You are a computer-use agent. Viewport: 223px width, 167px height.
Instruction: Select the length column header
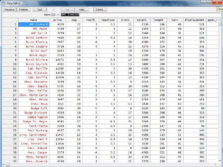pyautogui.click(x=158, y=20)
